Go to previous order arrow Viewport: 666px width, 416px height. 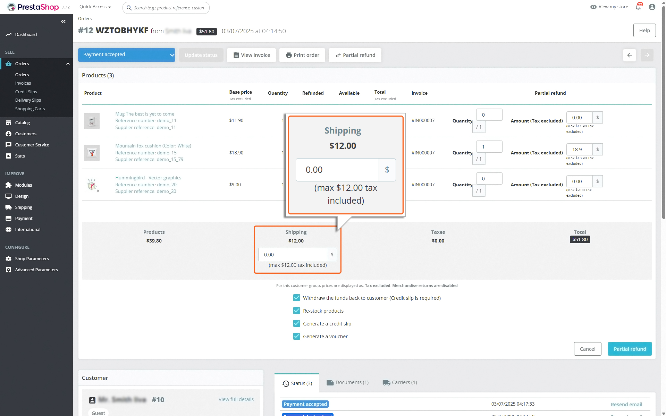[630, 55]
